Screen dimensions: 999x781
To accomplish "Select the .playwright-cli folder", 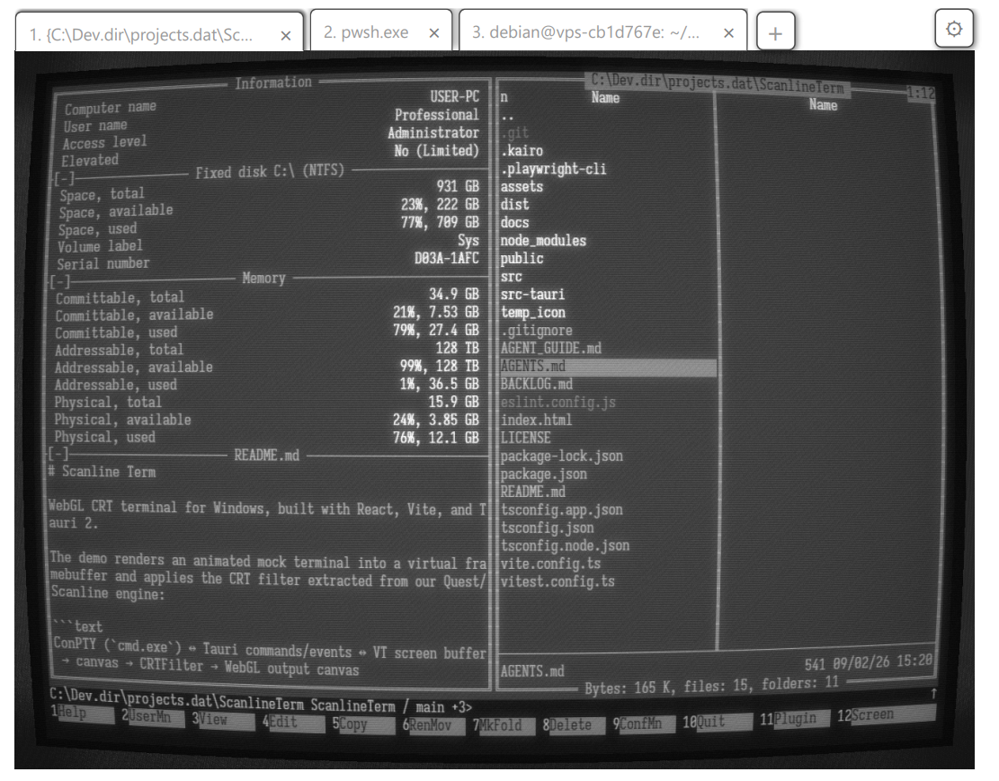I will (553, 169).
